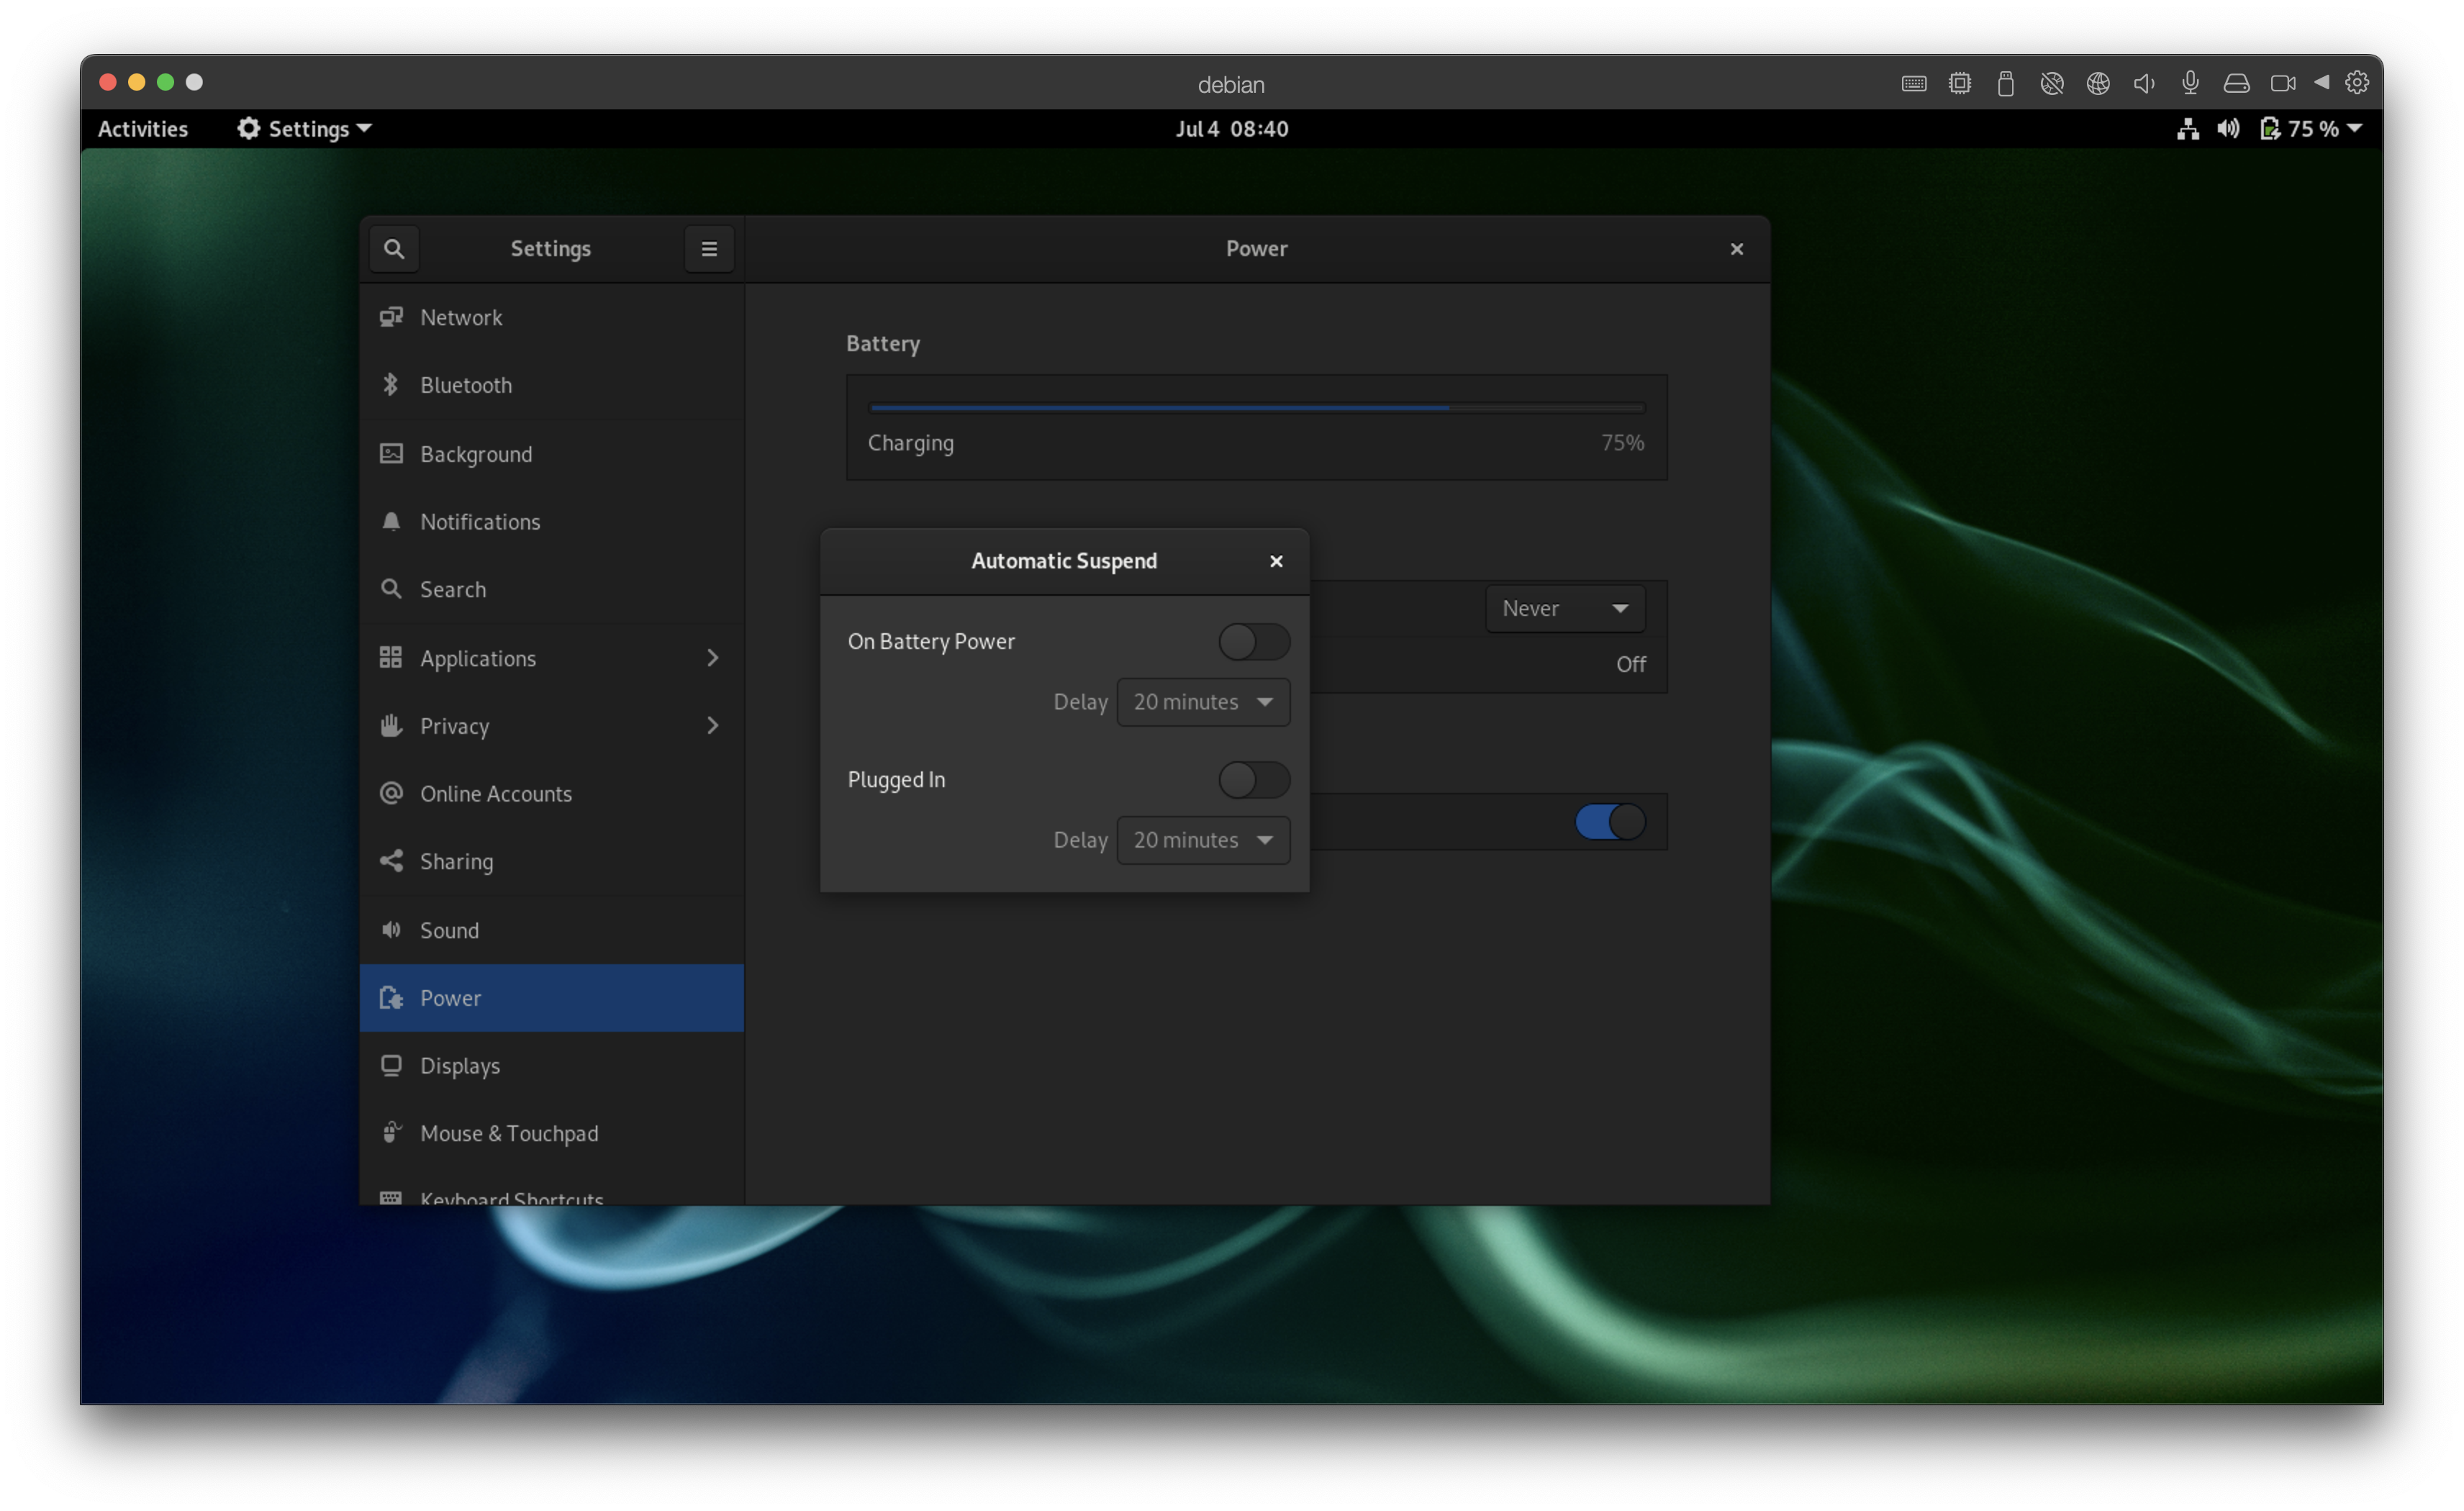Image resolution: width=2464 pixels, height=1511 pixels.
Task: Go to Sound settings
Action: click(552, 930)
